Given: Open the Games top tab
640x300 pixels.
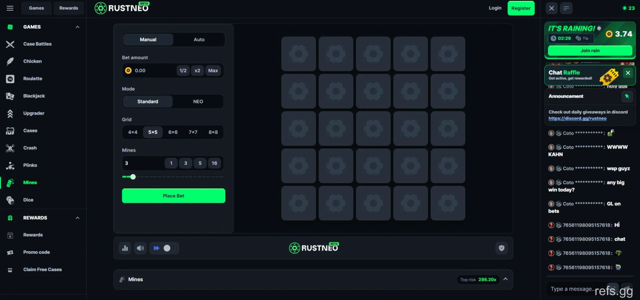Looking at the screenshot, I should pyautogui.click(x=36, y=8).
